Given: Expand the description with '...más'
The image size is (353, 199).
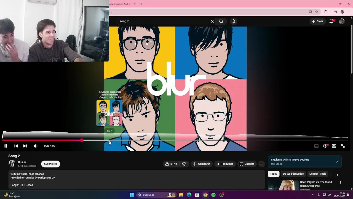Looking at the screenshot, I should tap(30, 185).
